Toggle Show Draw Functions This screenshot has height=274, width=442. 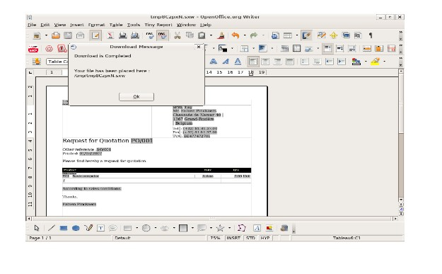point(306,35)
